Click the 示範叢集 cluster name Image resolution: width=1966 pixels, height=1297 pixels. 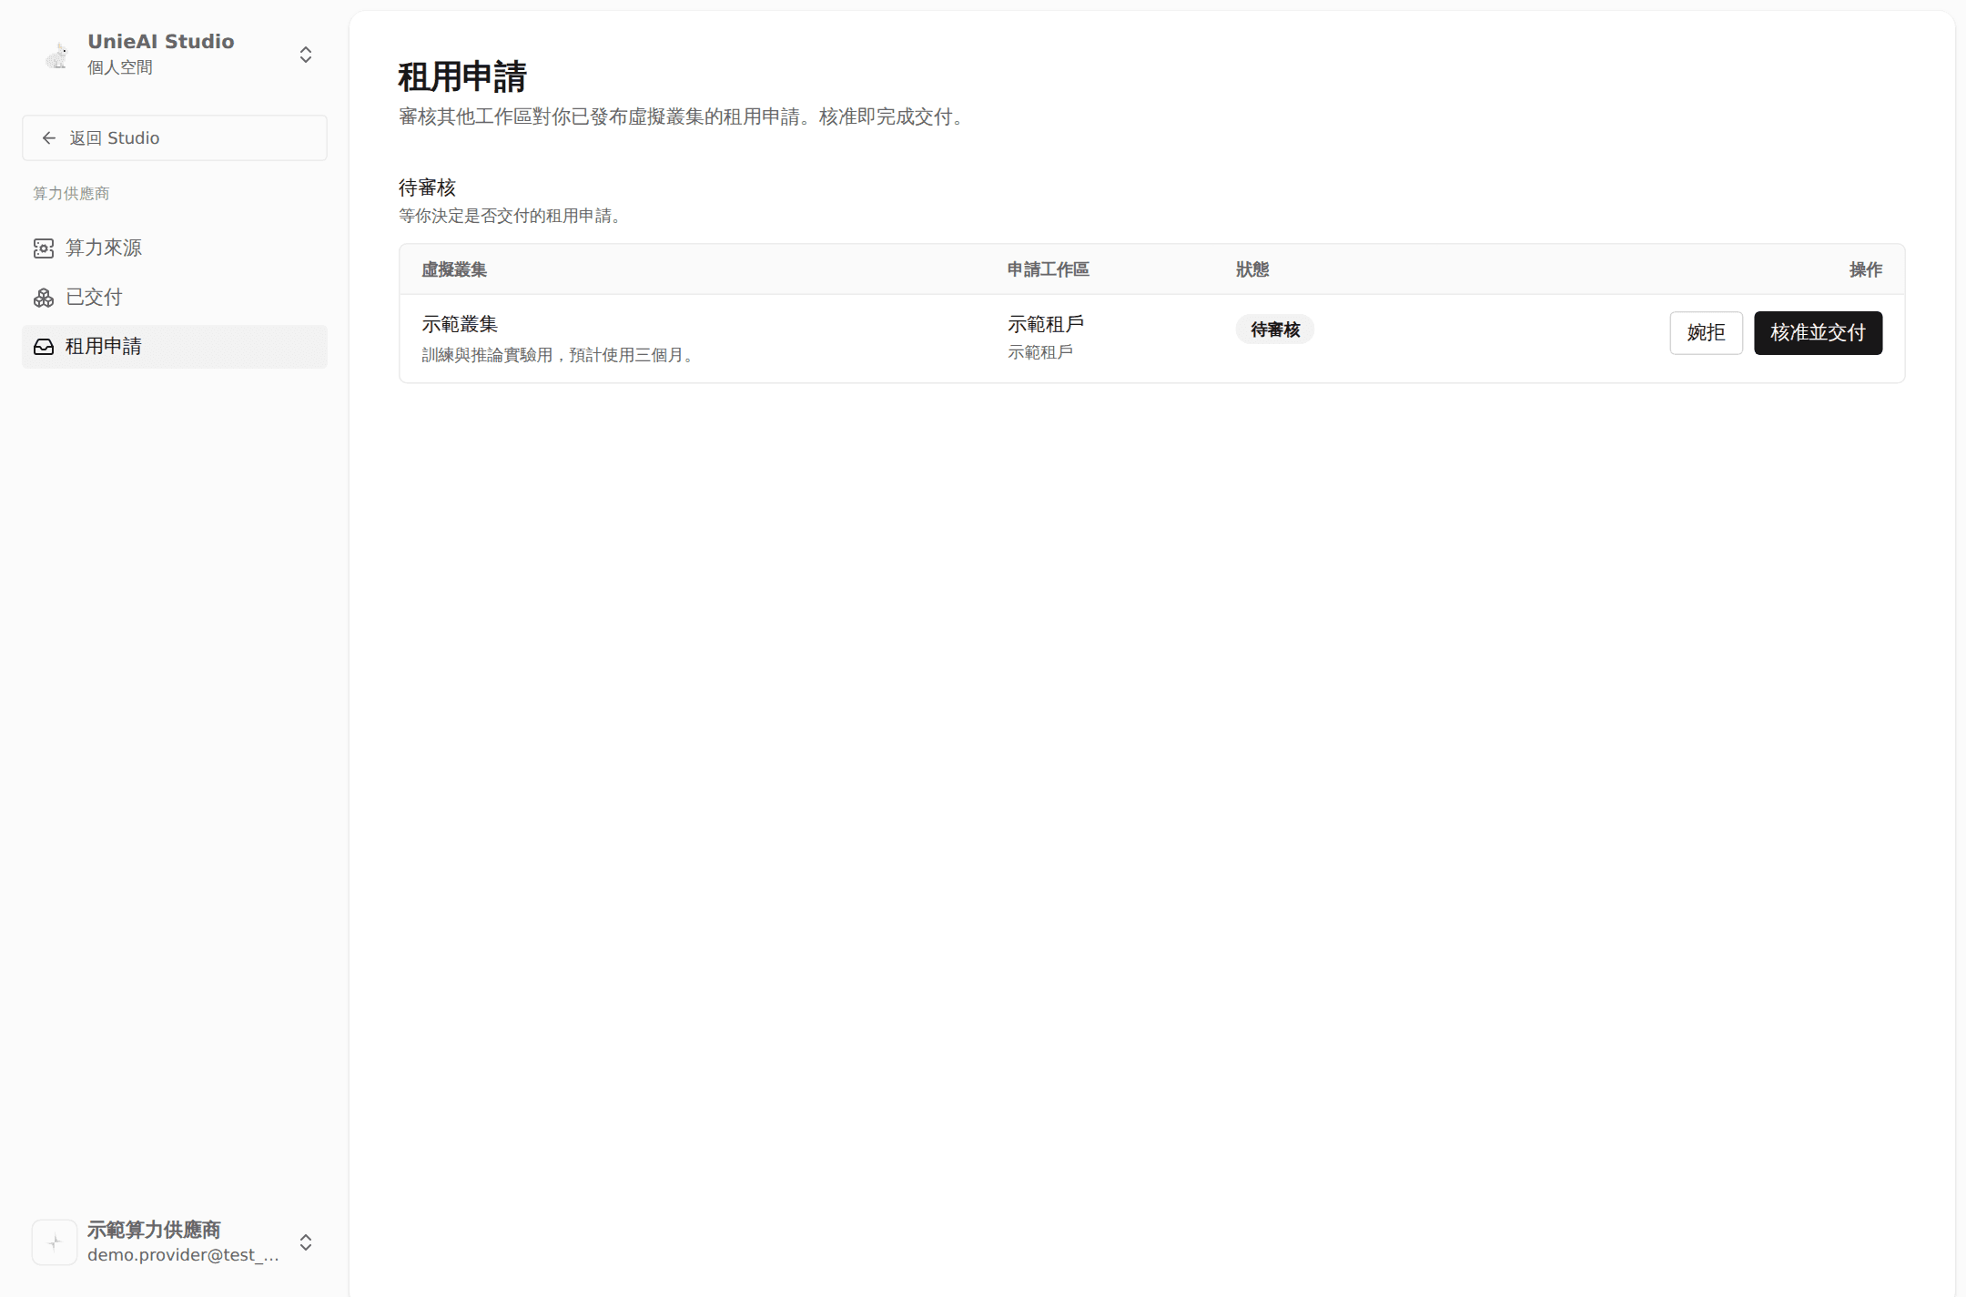[460, 324]
